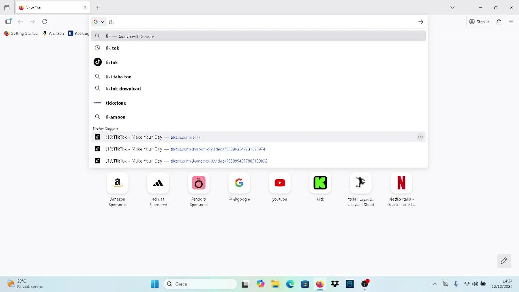
Task: Open Firefox View from the tab bar
Action: (6, 8)
